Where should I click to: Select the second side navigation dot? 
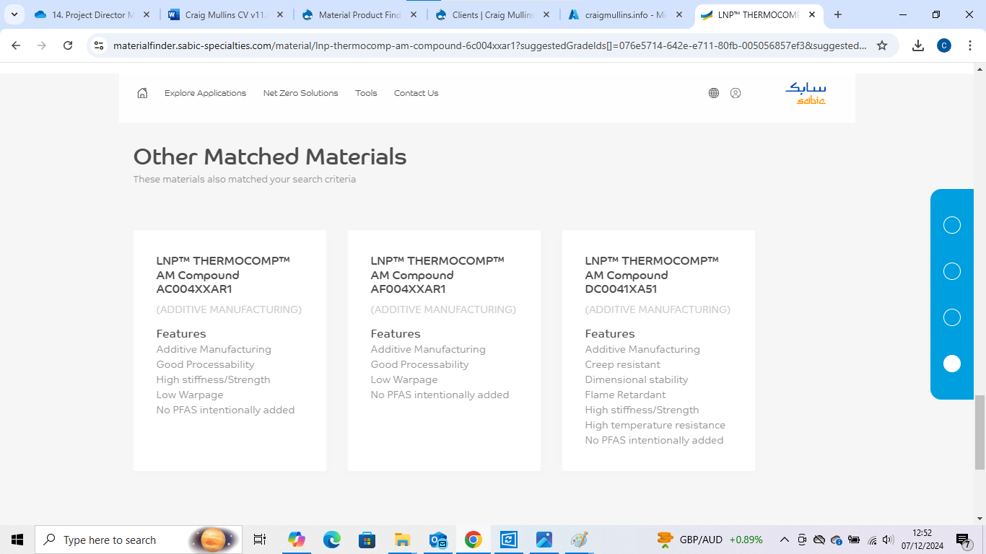click(952, 271)
